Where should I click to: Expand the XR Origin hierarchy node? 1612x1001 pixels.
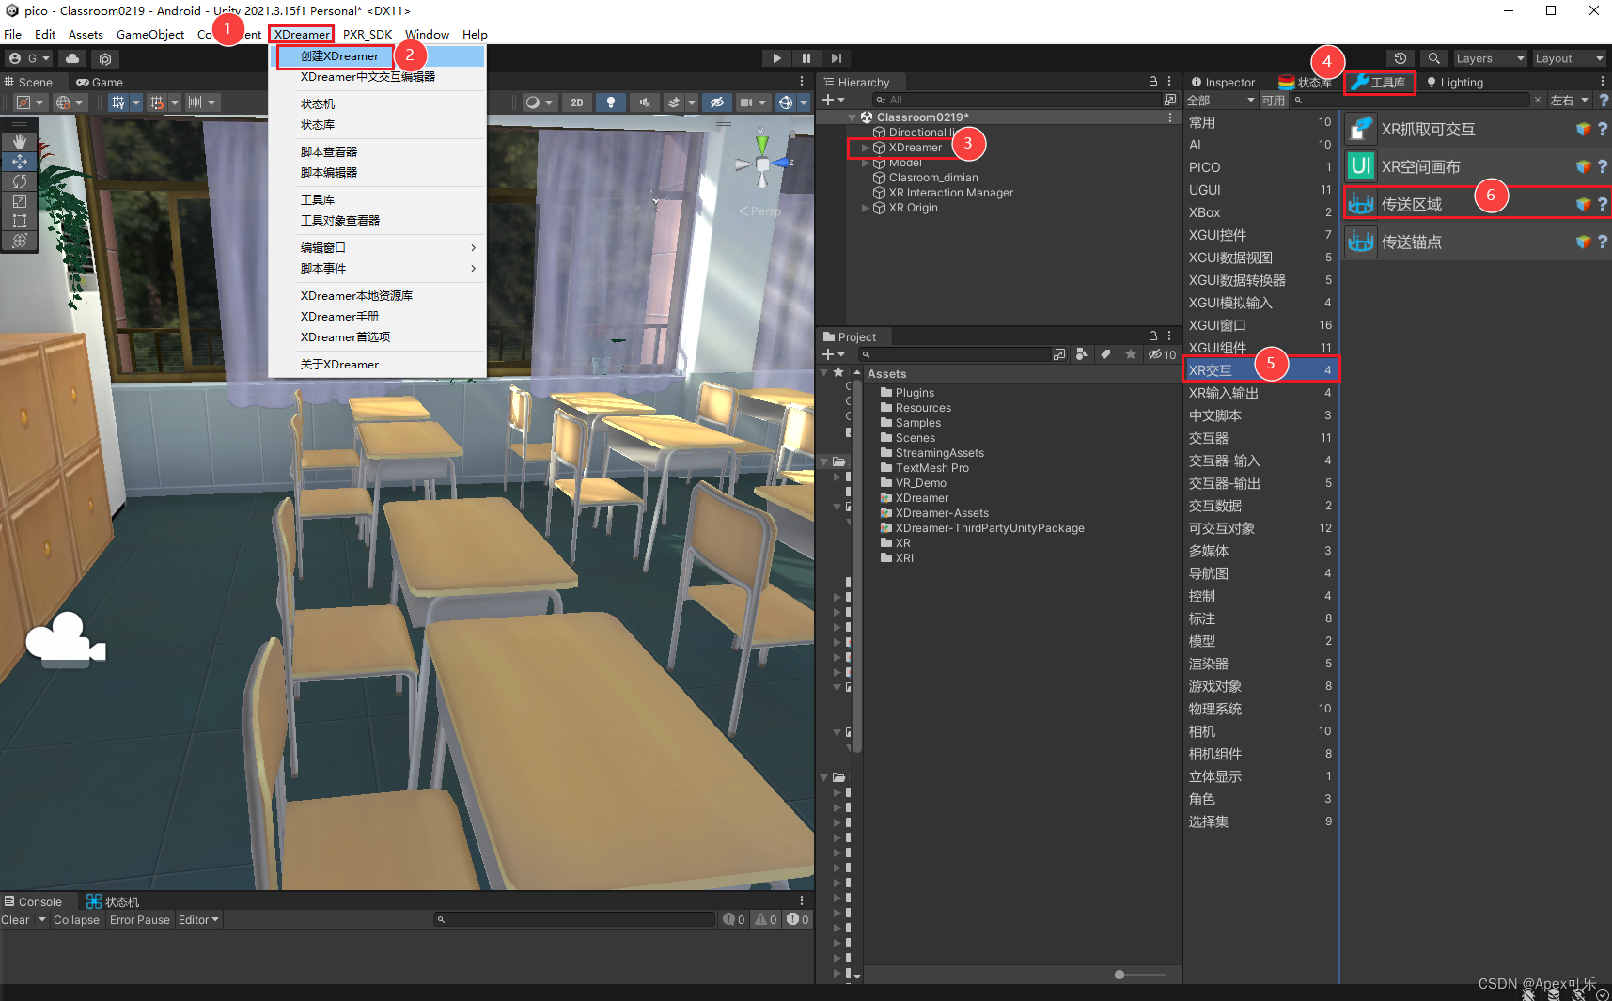tap(866, 208)
